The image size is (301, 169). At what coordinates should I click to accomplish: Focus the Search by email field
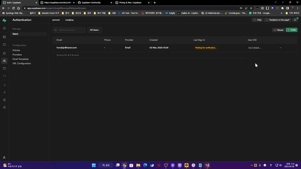click(69, 30)
